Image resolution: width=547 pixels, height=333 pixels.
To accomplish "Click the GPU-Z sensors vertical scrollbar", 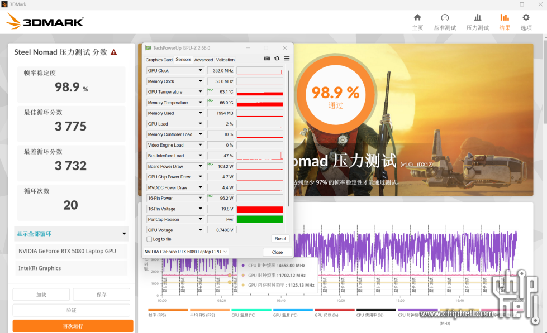I will tap(288, 138).
